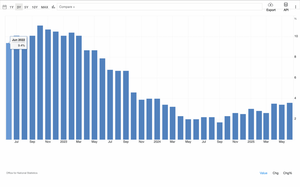Open the chart options three-dot menu
Image resolution: width=300 pixels, height=187 pixels.
click(x=296, y=7)
